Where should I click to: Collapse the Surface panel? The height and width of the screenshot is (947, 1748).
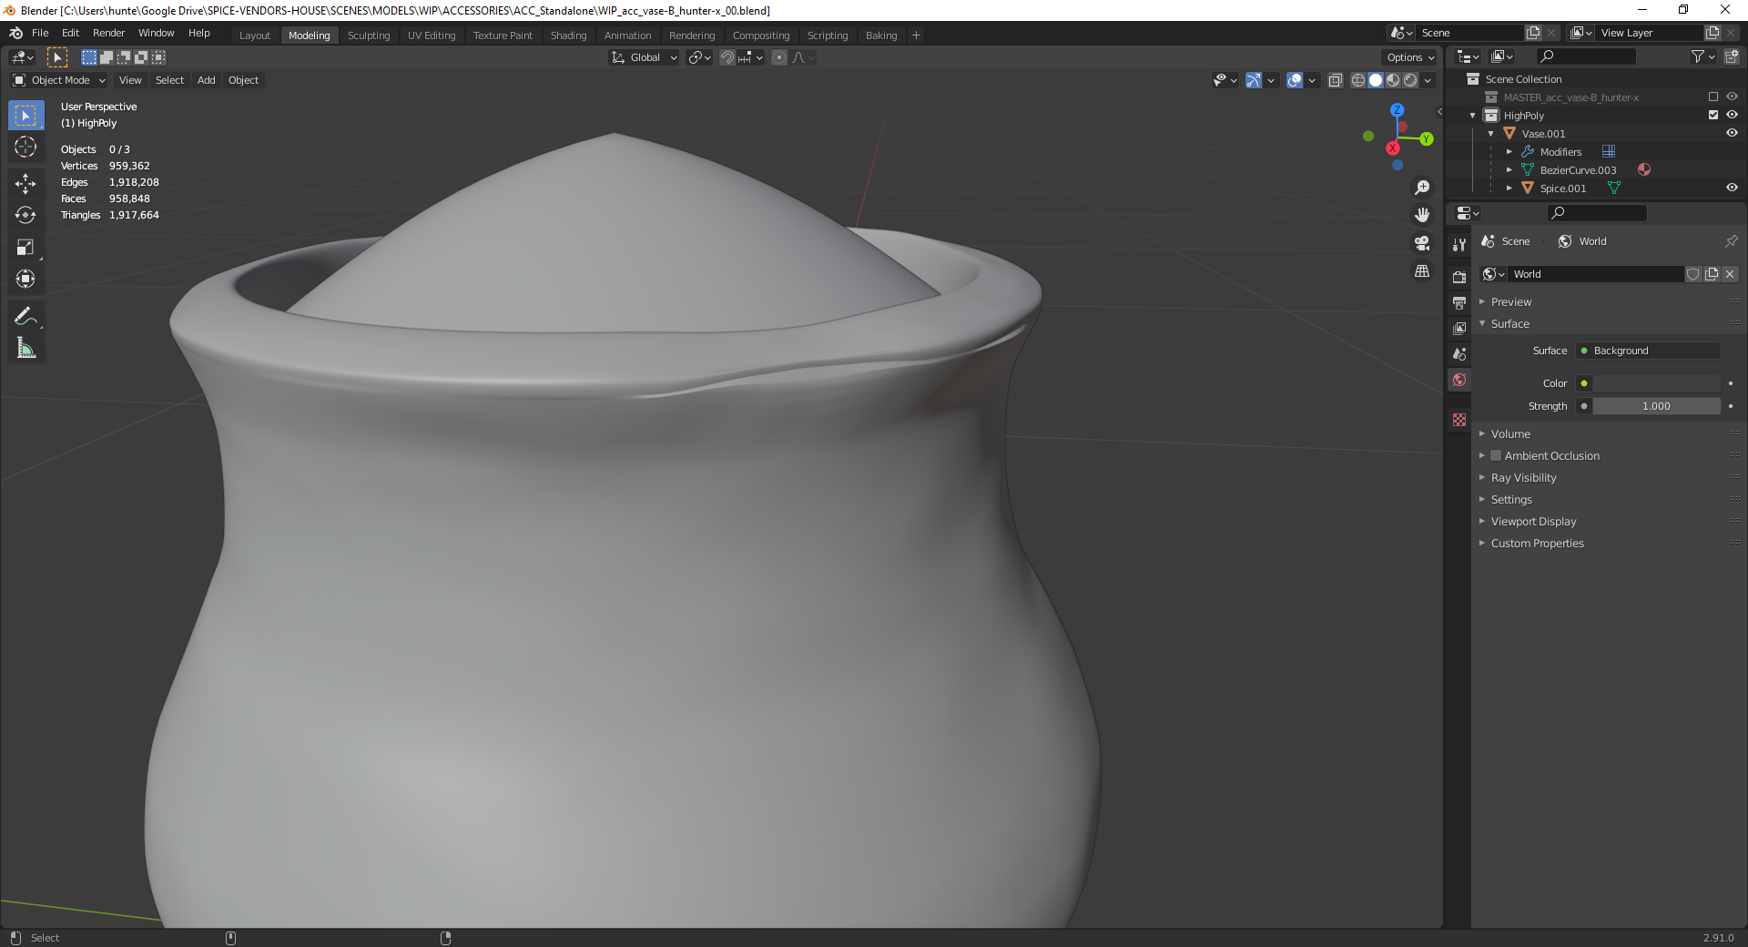point(1509,324)
